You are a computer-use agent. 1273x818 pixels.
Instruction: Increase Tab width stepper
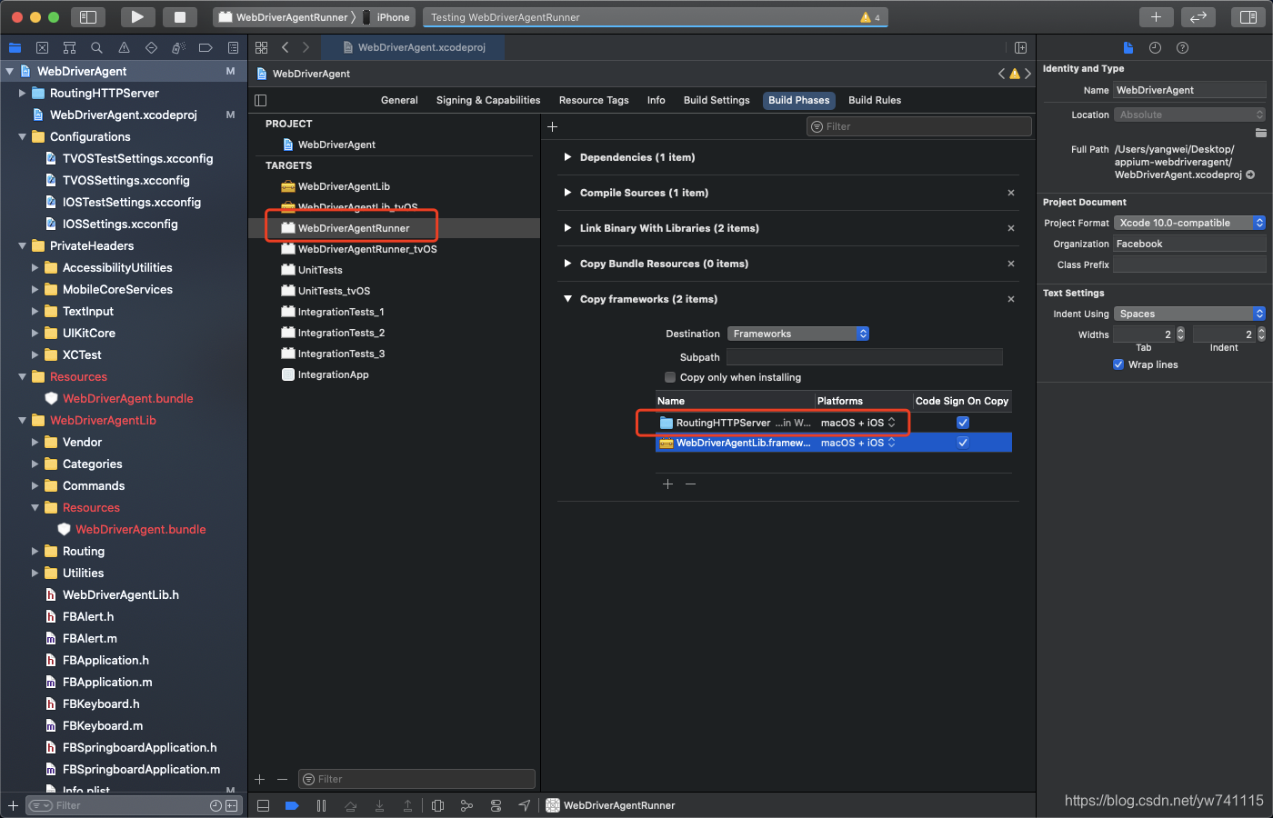pyautogui.click(x=1180, y=331)
